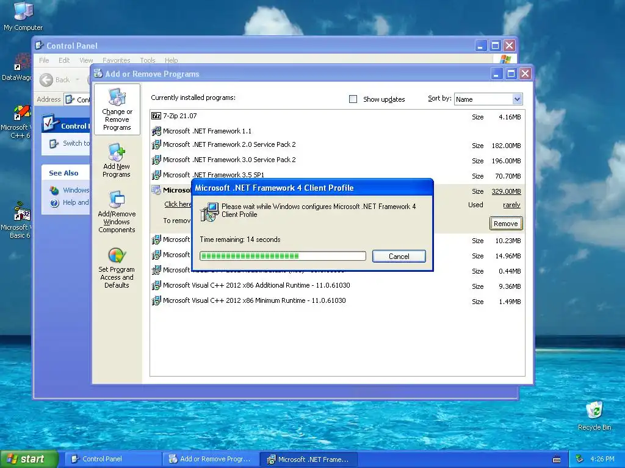Open File menu in Control Panel
Screen dimensions: 625x468
coord(44,60)
